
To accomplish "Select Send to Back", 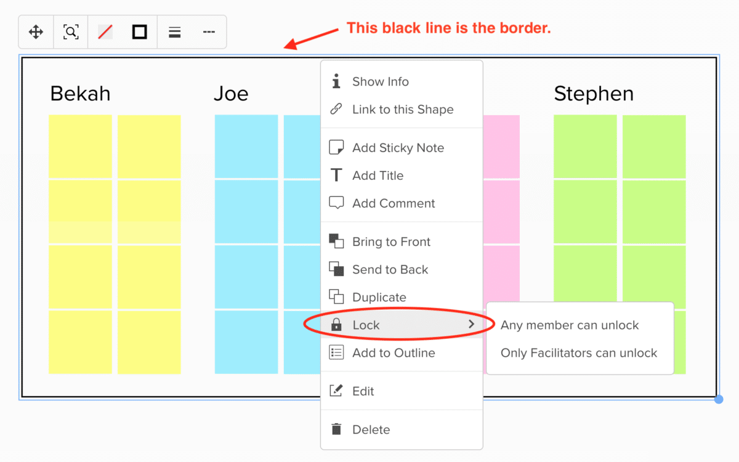I will (389, 269).
